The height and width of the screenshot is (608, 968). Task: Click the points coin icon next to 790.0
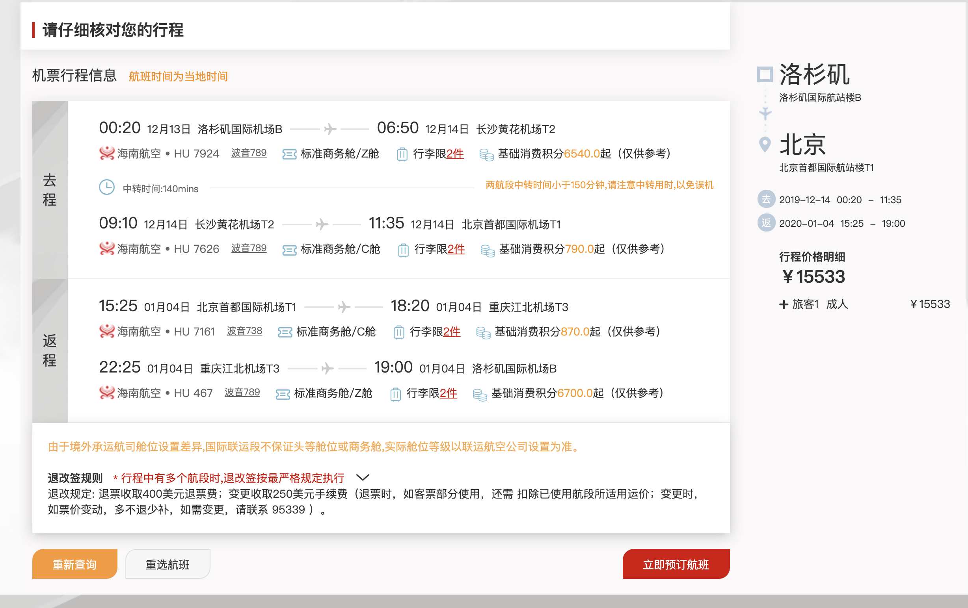[x=488, y=250]
